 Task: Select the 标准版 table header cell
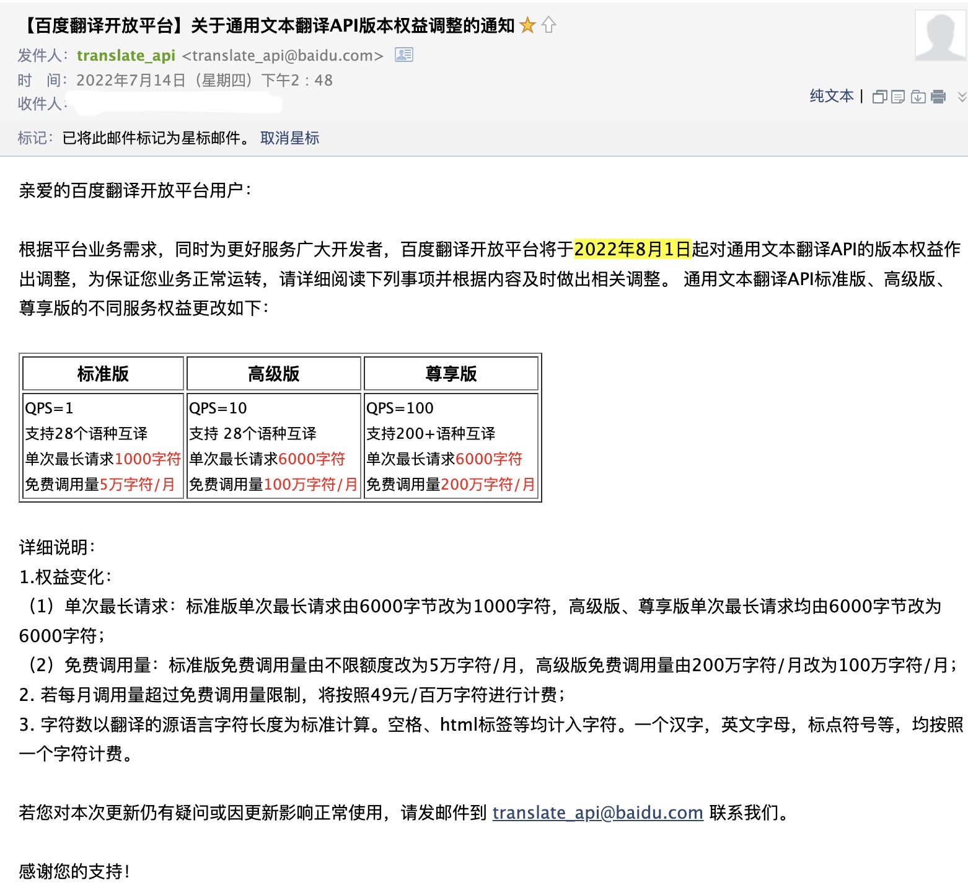[x=103, y=374]
